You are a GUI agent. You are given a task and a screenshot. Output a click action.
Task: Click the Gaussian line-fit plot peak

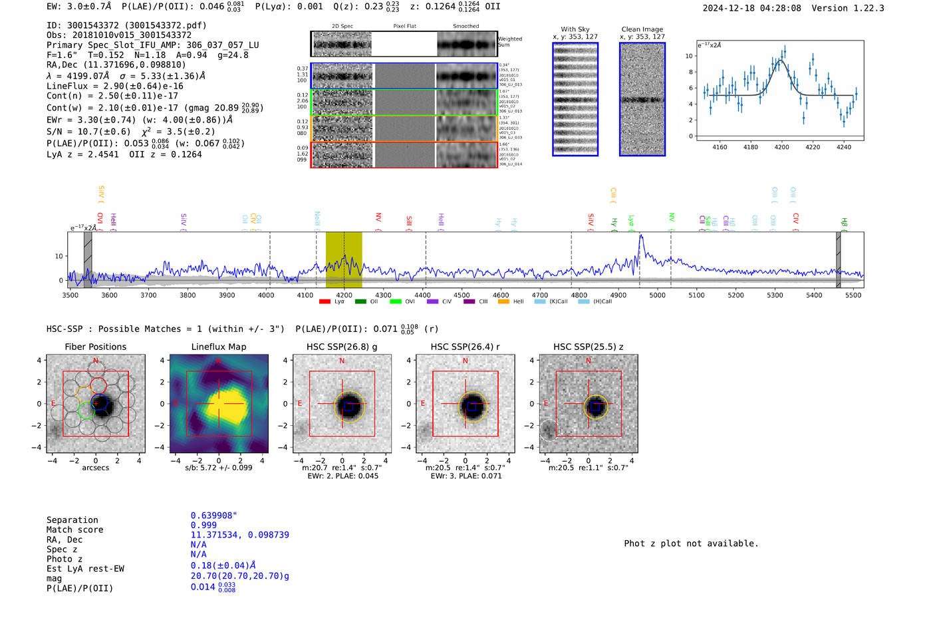[781, 61]
